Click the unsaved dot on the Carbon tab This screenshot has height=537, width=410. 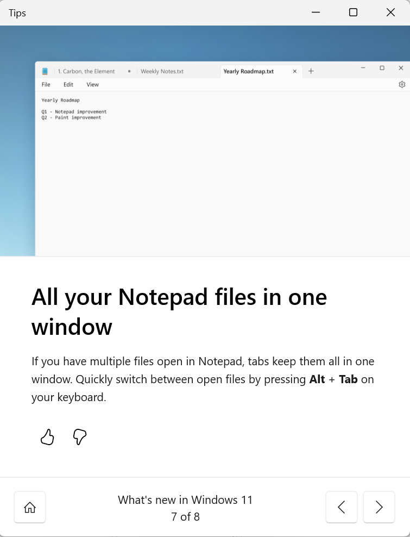coord(129,71)
